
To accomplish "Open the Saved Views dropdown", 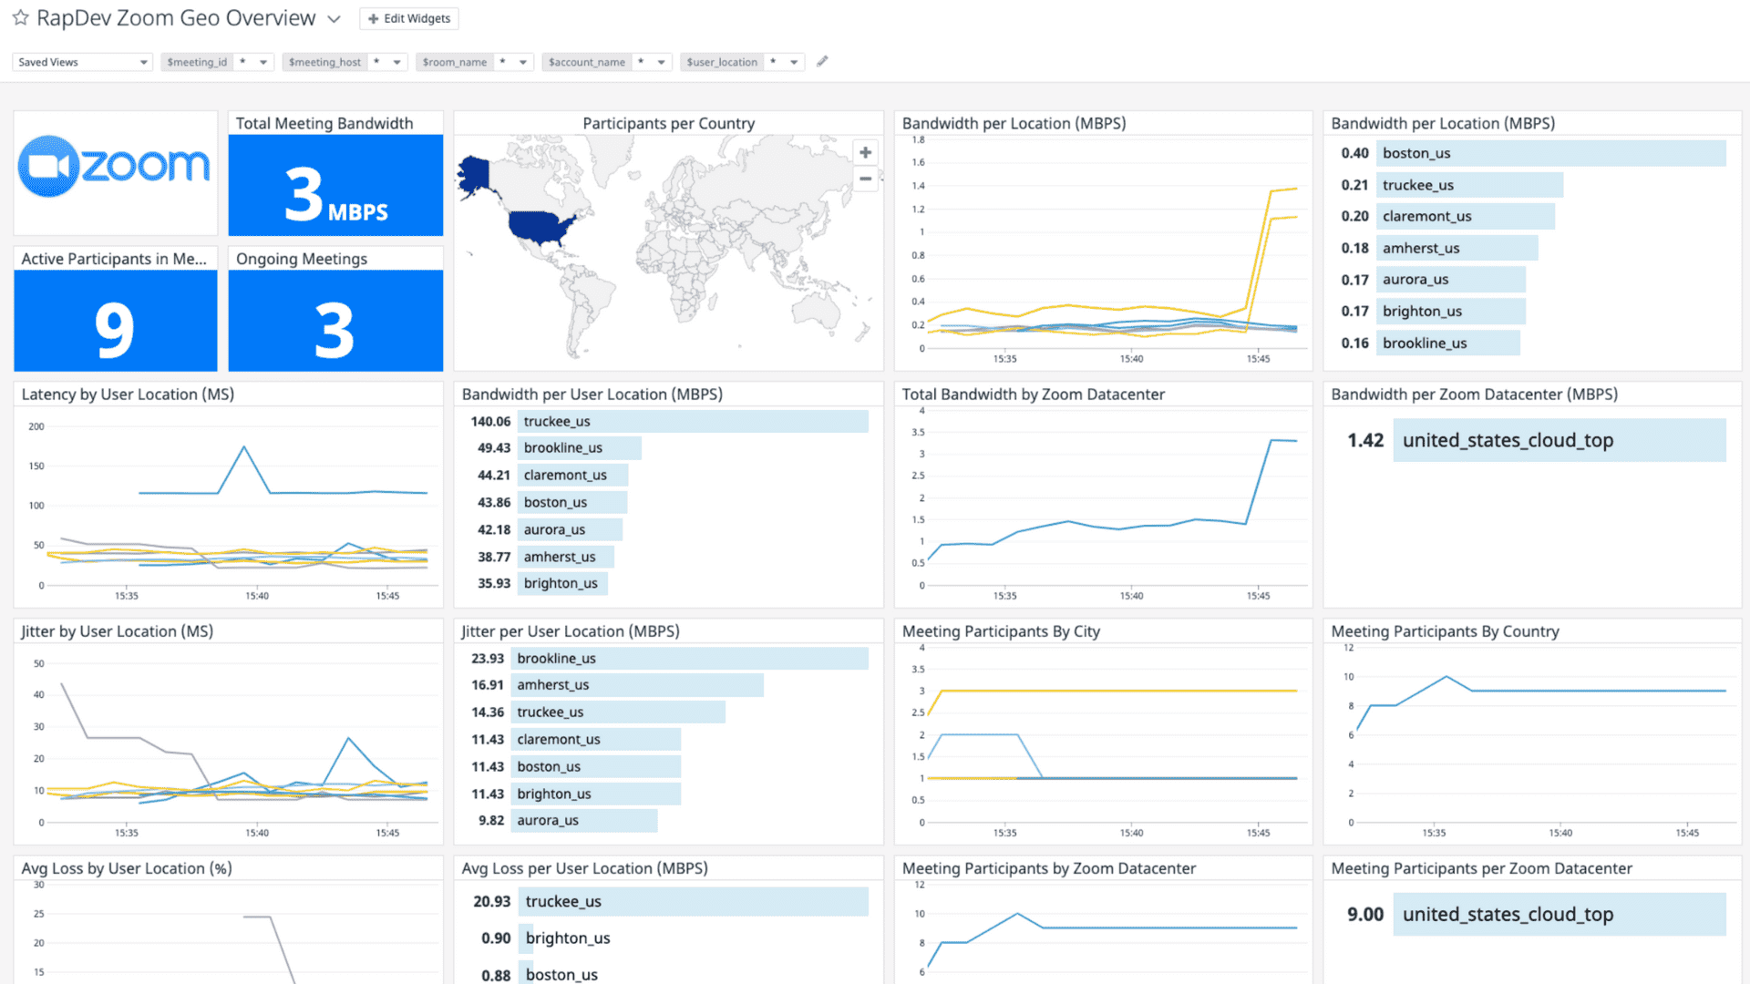I will [81, 62].
